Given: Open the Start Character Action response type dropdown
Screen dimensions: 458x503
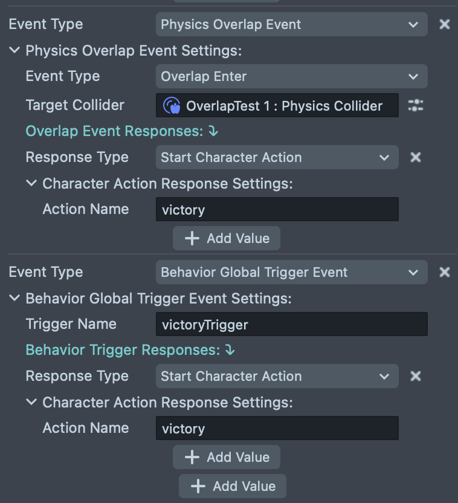Looking at the screenshot, I should [277, 157].
